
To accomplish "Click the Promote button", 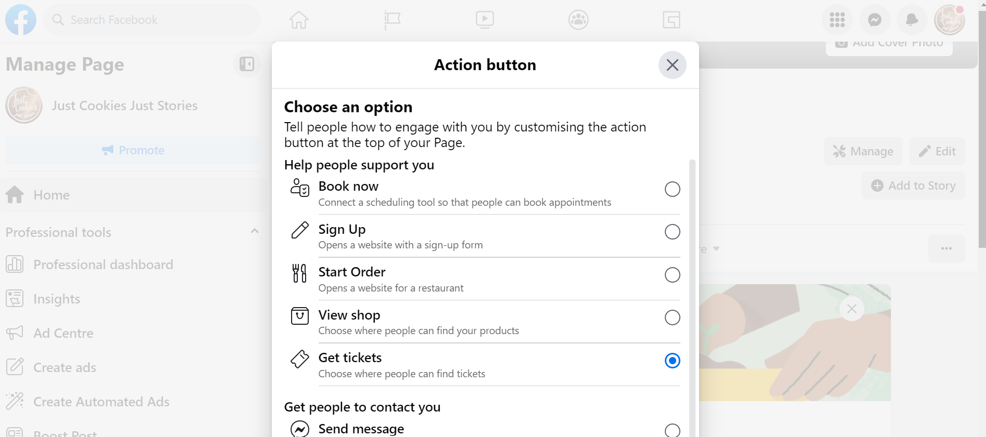I will tap(133, 150).
